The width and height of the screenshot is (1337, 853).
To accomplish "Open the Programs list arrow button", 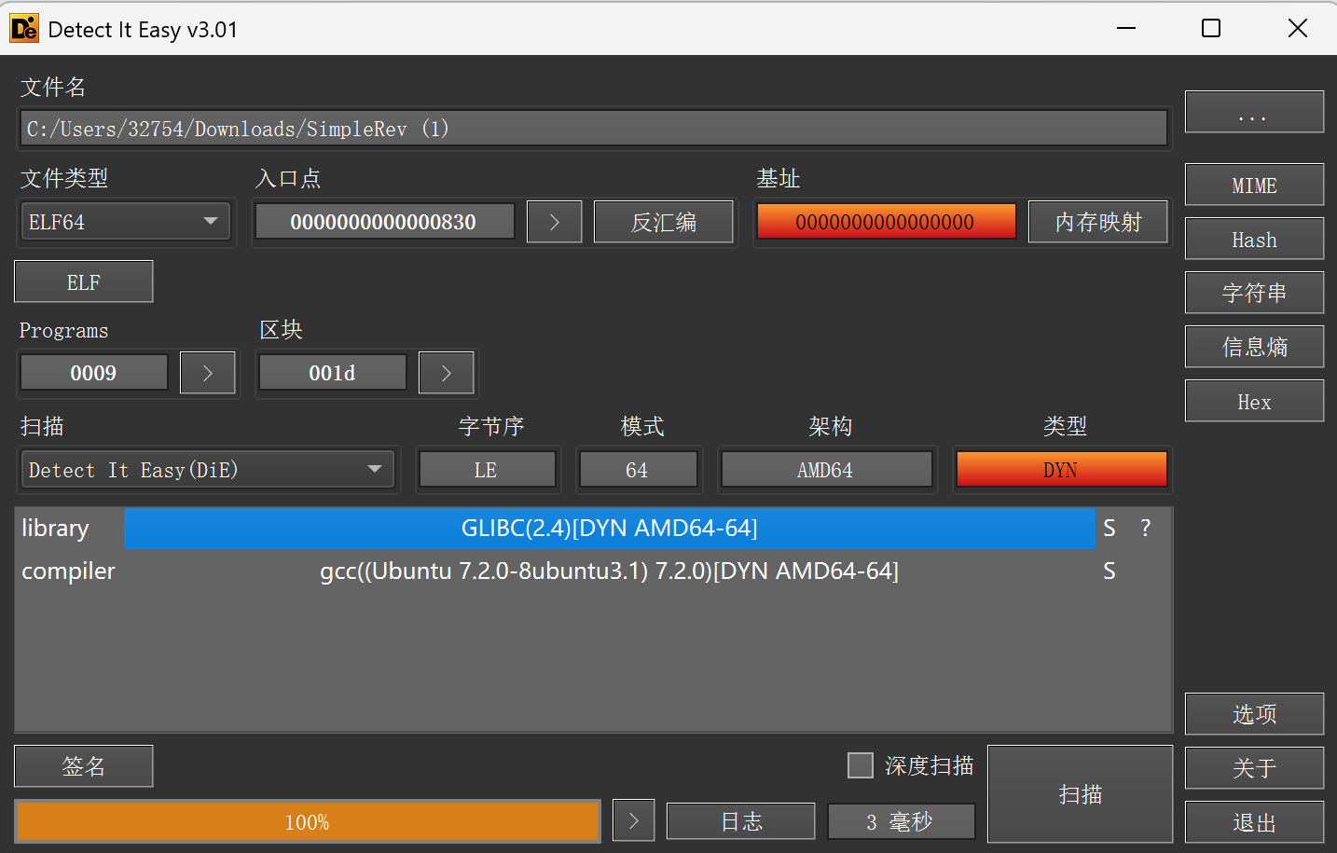I will click(x=207, y=373).
